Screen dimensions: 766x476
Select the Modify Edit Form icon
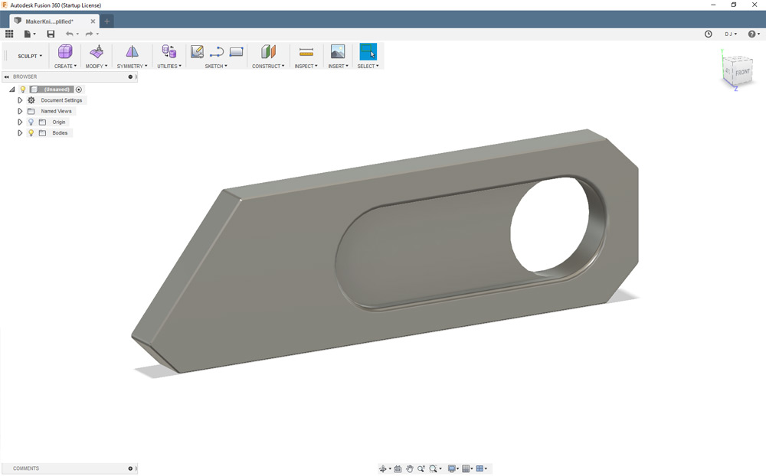(97, 52)
